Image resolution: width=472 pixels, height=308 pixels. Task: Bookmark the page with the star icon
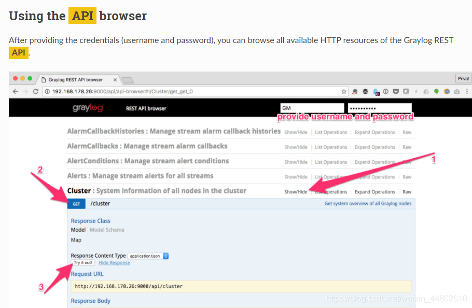(x=344, y=91)
